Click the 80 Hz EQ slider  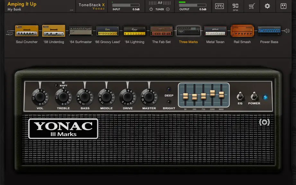pyautogui.click(x=185, y=96)
